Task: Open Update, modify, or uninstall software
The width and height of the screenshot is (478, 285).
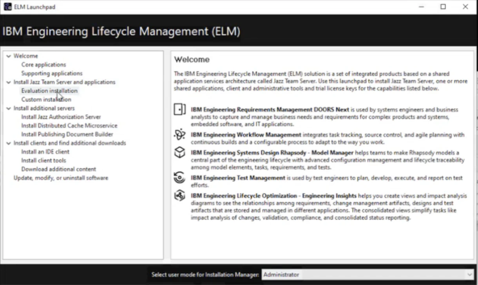Action: pos(61,178)
